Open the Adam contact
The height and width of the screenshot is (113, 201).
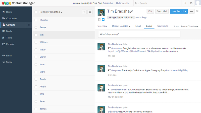[x=43, y=87]
